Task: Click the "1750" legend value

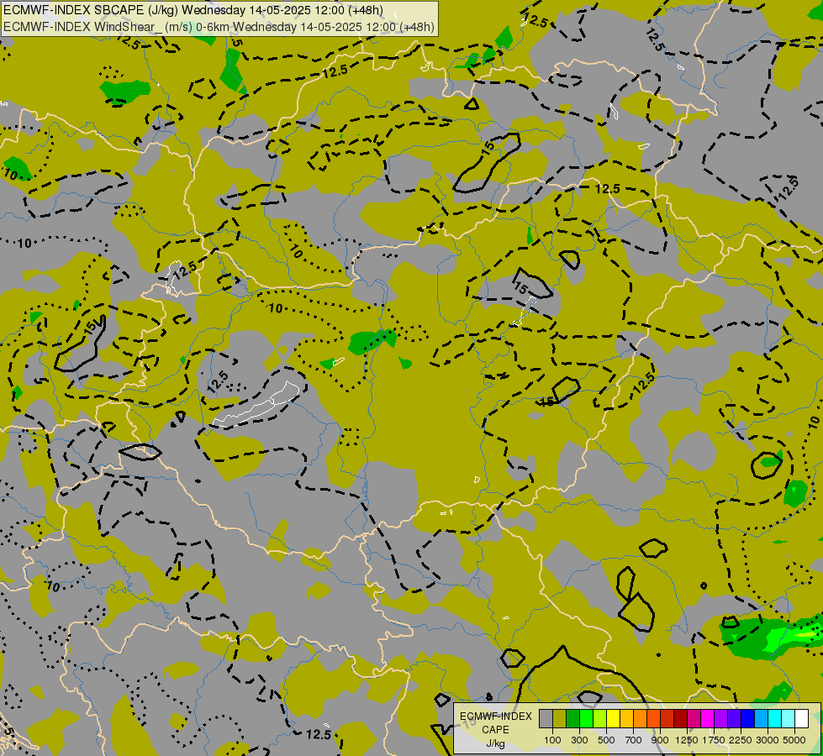Action: click(714, 740)
